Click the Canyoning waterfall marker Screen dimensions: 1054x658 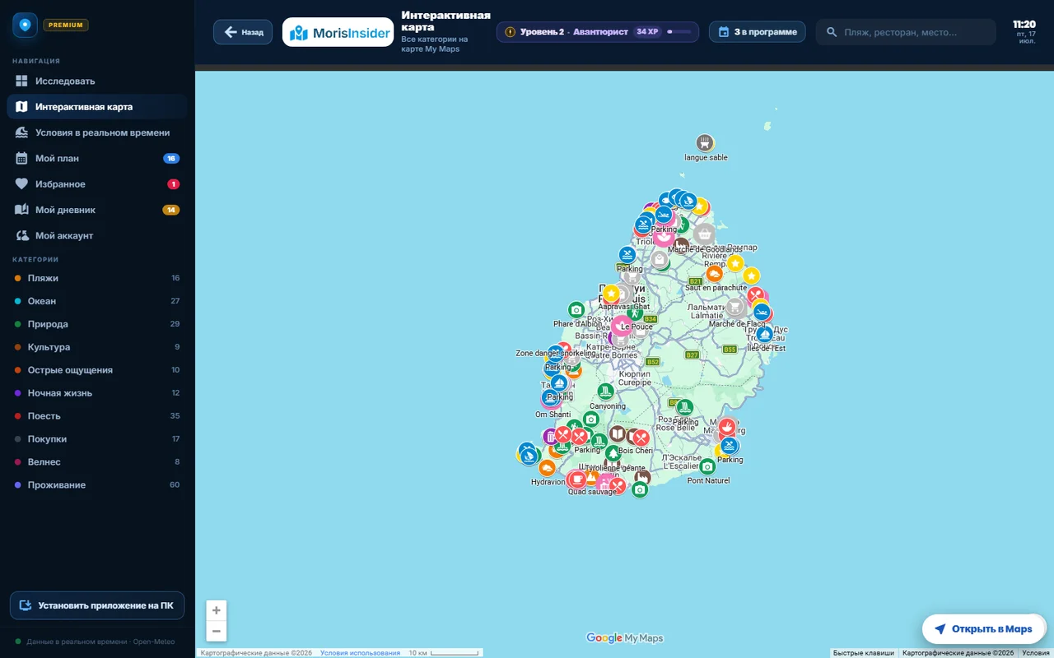click(606, 392)
